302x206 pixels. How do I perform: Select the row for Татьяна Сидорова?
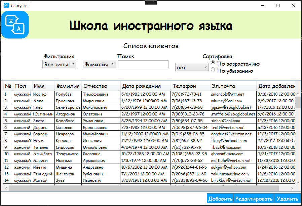point(67,147)
